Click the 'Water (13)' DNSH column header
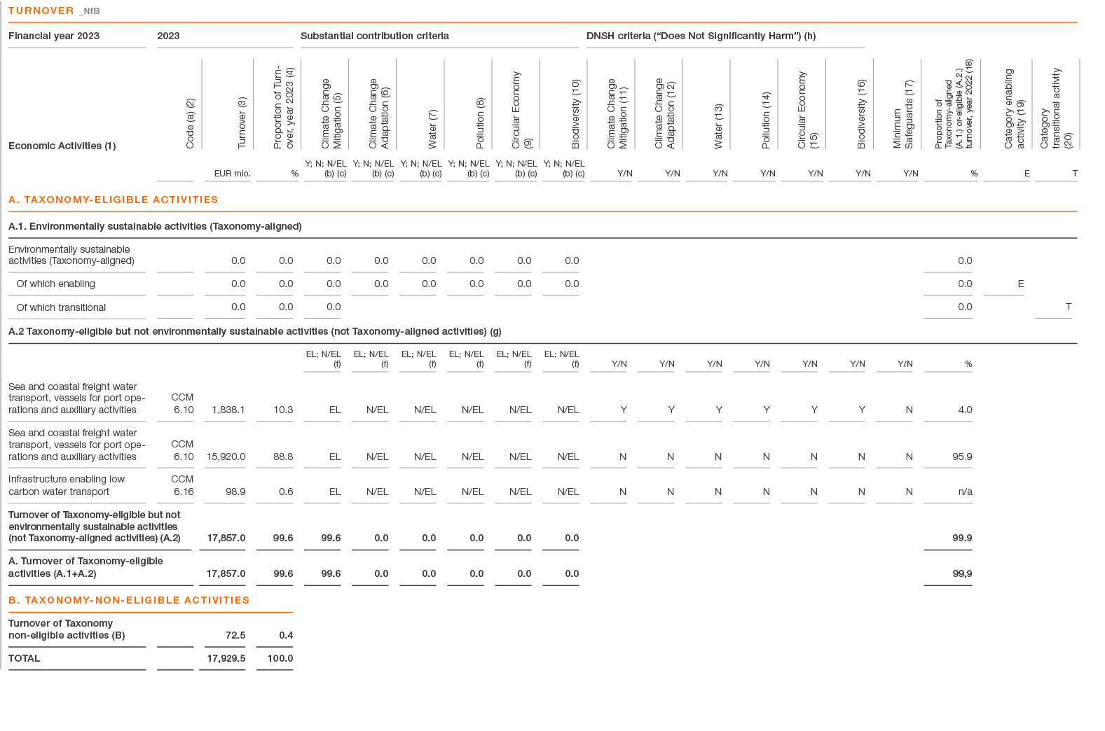 (x=718, y=126)
